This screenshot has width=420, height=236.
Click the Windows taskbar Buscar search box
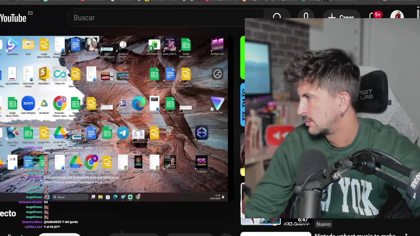(x=71, y=197)
